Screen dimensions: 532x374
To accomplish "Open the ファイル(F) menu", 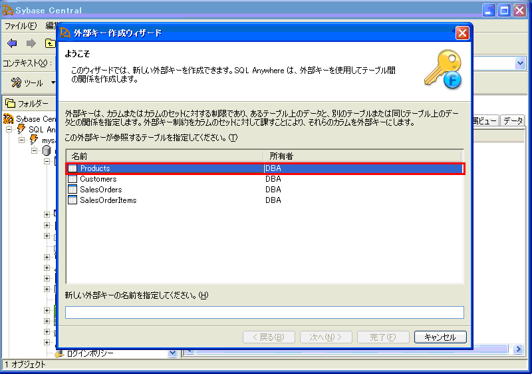I will point(21,26).
